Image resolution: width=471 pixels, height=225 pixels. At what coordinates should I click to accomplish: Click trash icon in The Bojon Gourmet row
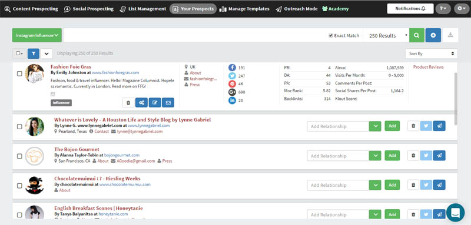pyautogui.click(x=413, y=156)
